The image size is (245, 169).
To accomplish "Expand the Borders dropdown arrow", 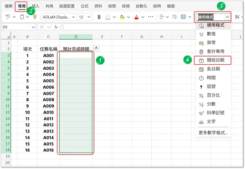I will (x=114, y=17).
